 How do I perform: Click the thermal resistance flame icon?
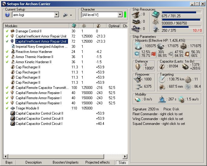pos(153,54)
